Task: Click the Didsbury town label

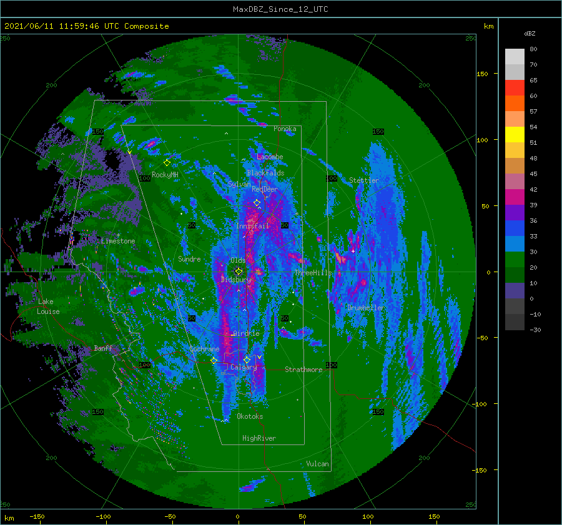Action: [236, 280]
